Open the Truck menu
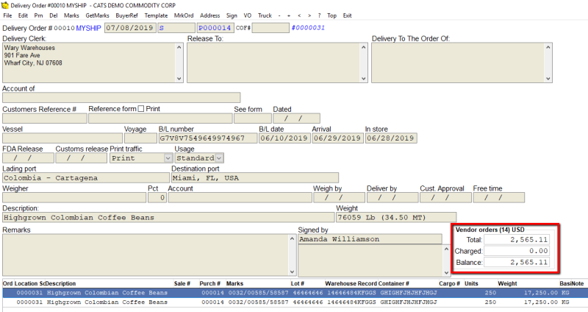The image size is (588, 312). click(265, 15)
